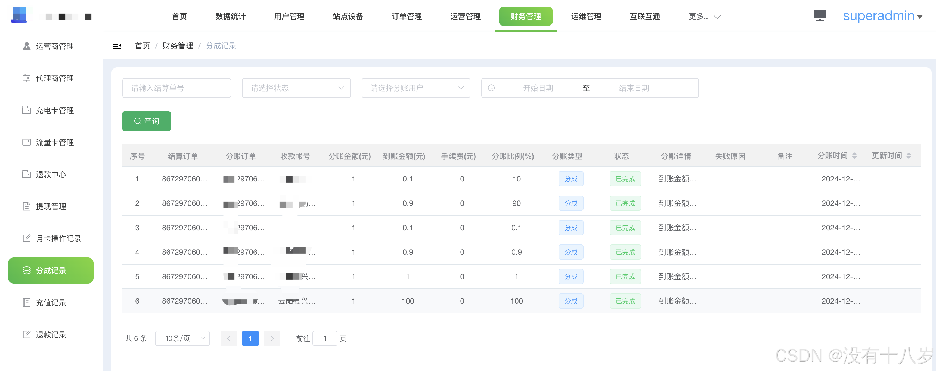The width and height of the screenshot is (936, 371).
Task: Open 运营商管理 from sidebar
Action: 54,46
